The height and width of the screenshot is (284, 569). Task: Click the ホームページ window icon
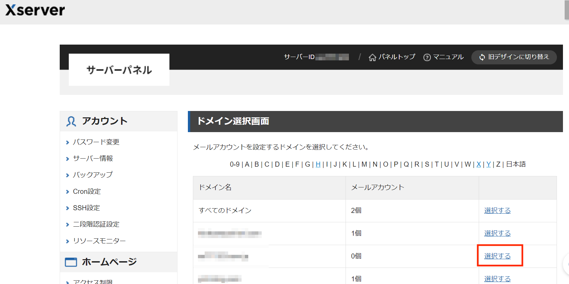[71, 262]
